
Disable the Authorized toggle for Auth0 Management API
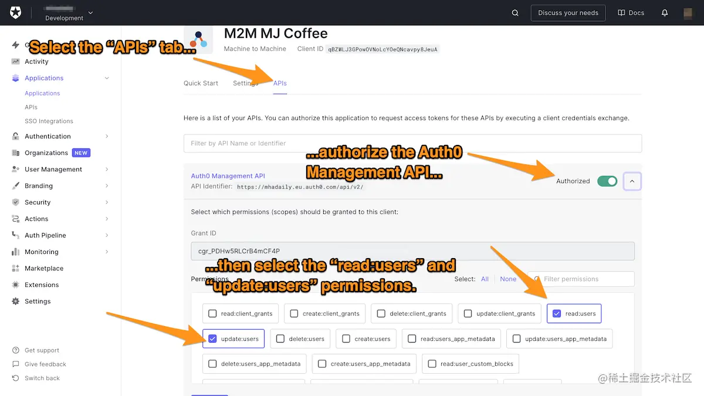point(607,181)
